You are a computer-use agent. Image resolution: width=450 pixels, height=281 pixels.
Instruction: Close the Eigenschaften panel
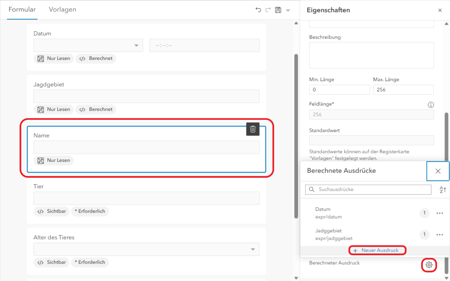click(x=440, y=10)
